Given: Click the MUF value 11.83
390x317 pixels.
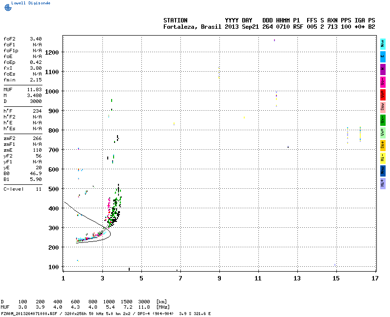Looking at the screenshot, I should 35,90.
